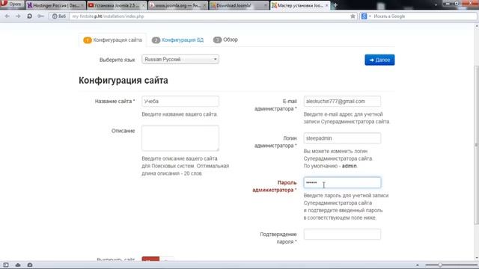Click the bold admin default login text
This screenshot has height=269, width=479.
pos(350,166)
